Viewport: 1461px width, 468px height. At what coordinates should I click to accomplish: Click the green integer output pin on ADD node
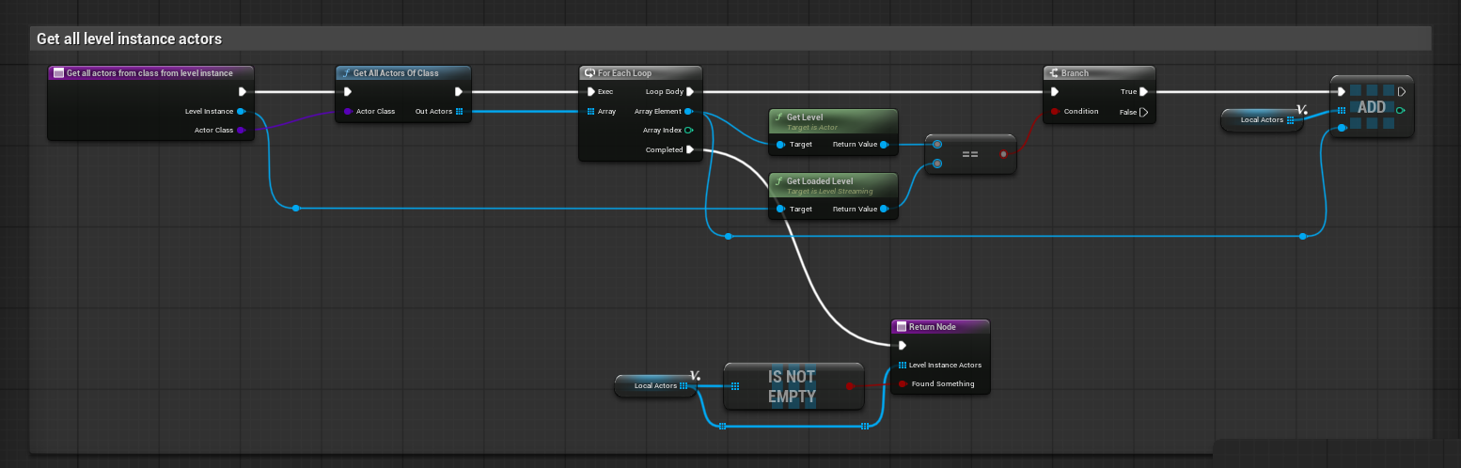click(x=1401, y=111)
